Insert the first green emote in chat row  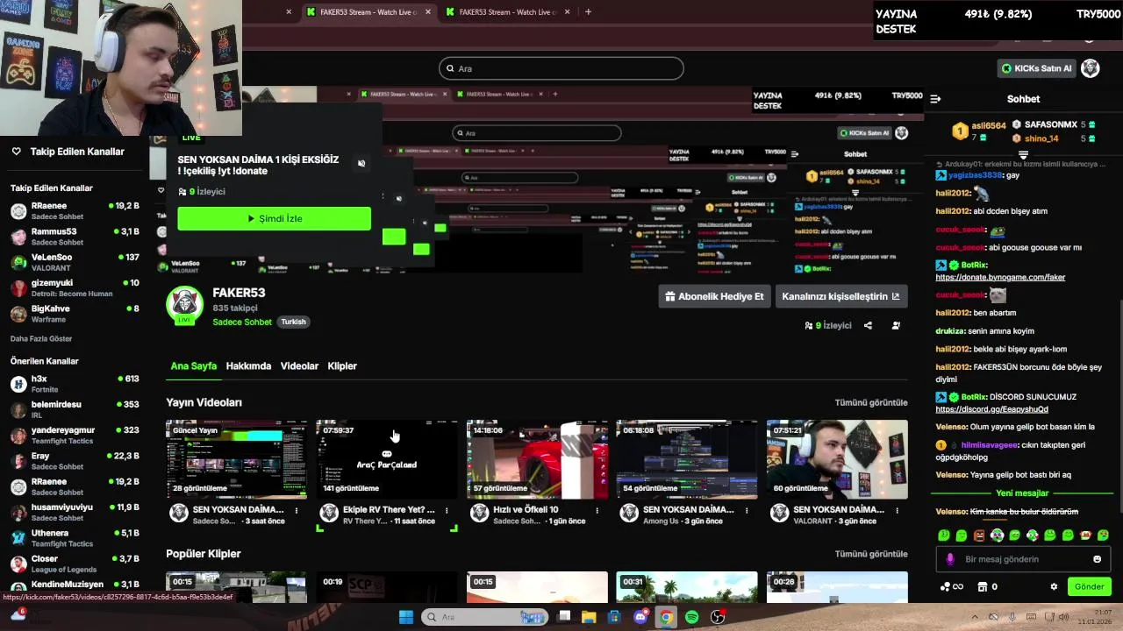(944, 535)
